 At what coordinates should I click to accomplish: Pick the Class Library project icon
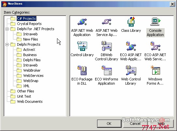[131, 22]
